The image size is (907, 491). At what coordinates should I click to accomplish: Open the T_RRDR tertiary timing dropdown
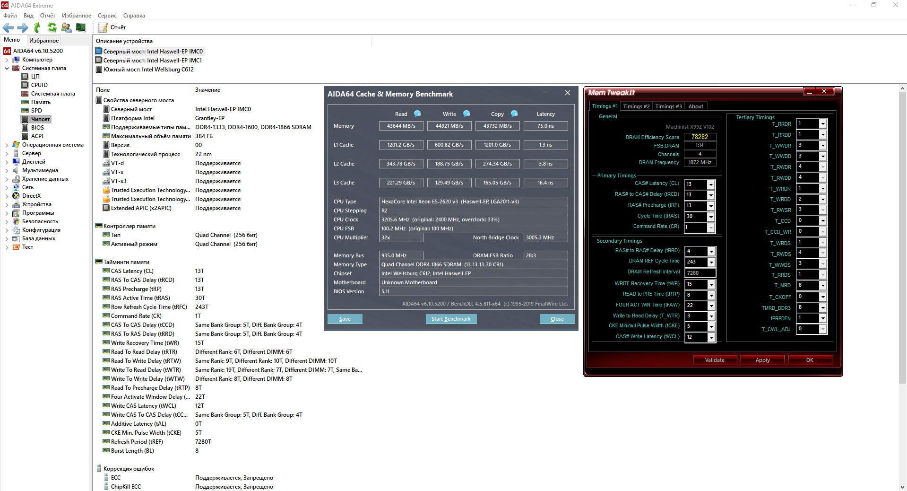click(x=823, y=124)
